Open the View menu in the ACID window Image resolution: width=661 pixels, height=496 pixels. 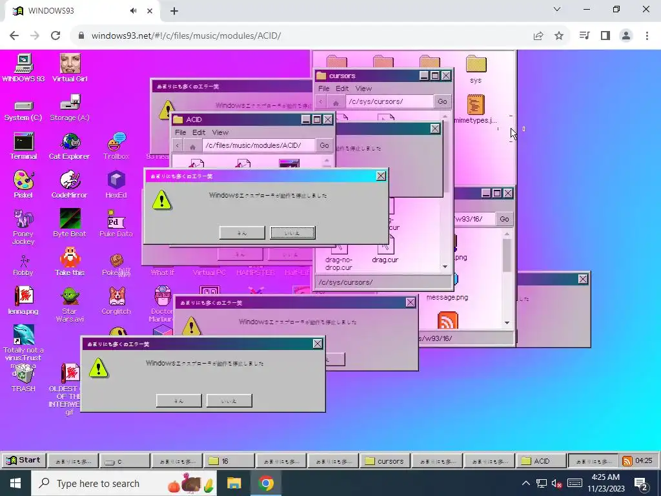(220, 132)
